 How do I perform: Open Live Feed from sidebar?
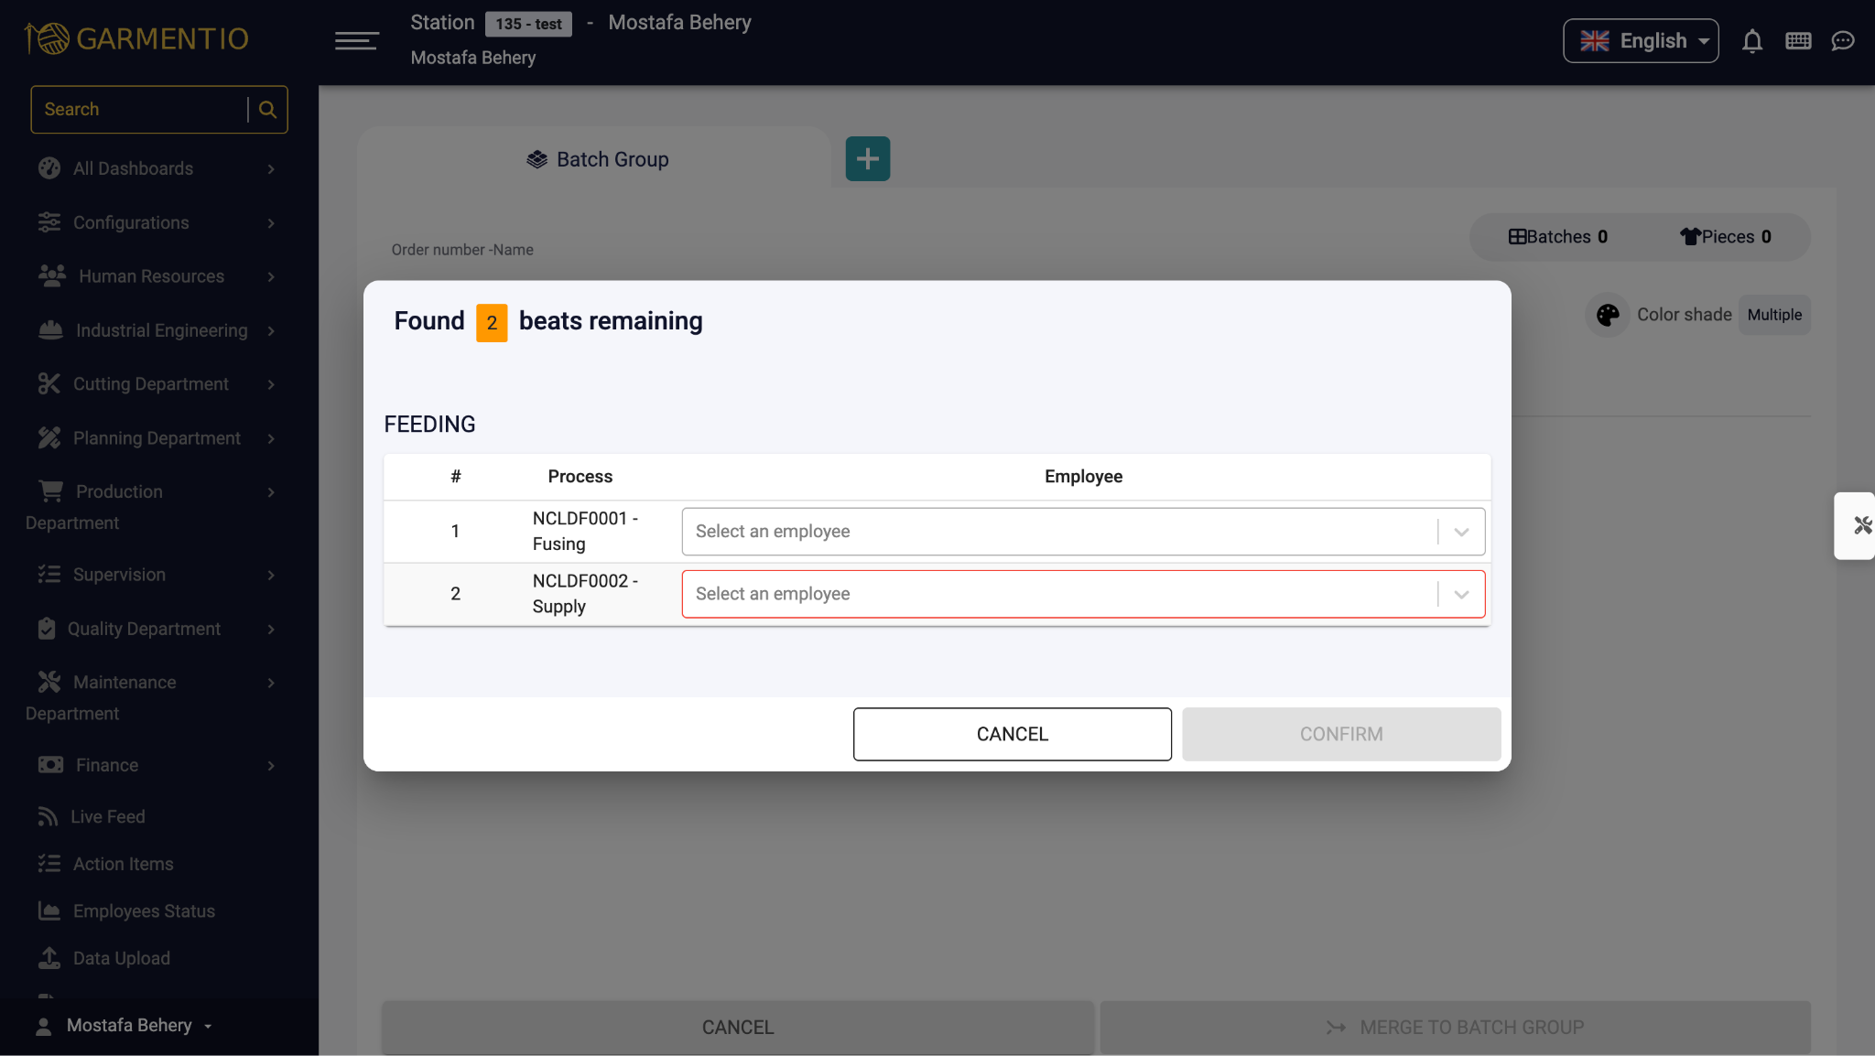[x=107, y=816]
